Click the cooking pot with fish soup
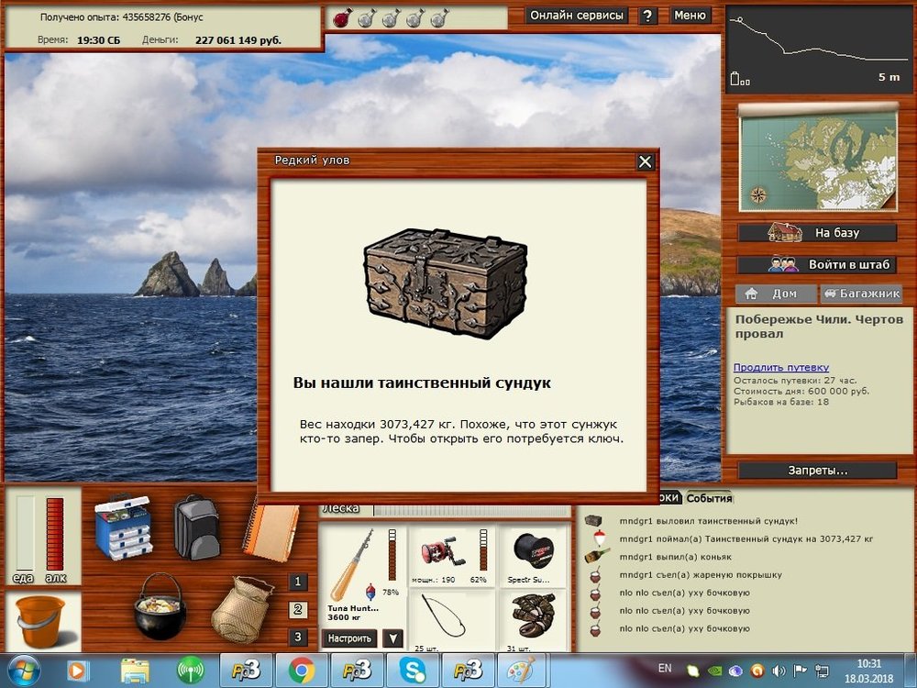The width and height of the screenshot is (917, 688). tap(160, 605)
